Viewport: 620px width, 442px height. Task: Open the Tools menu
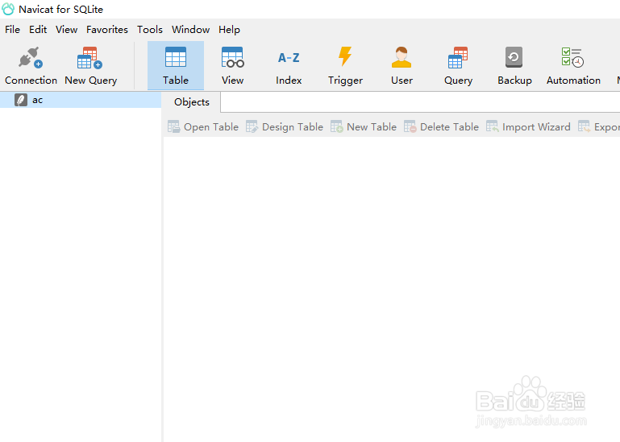(x=150, y=30)
